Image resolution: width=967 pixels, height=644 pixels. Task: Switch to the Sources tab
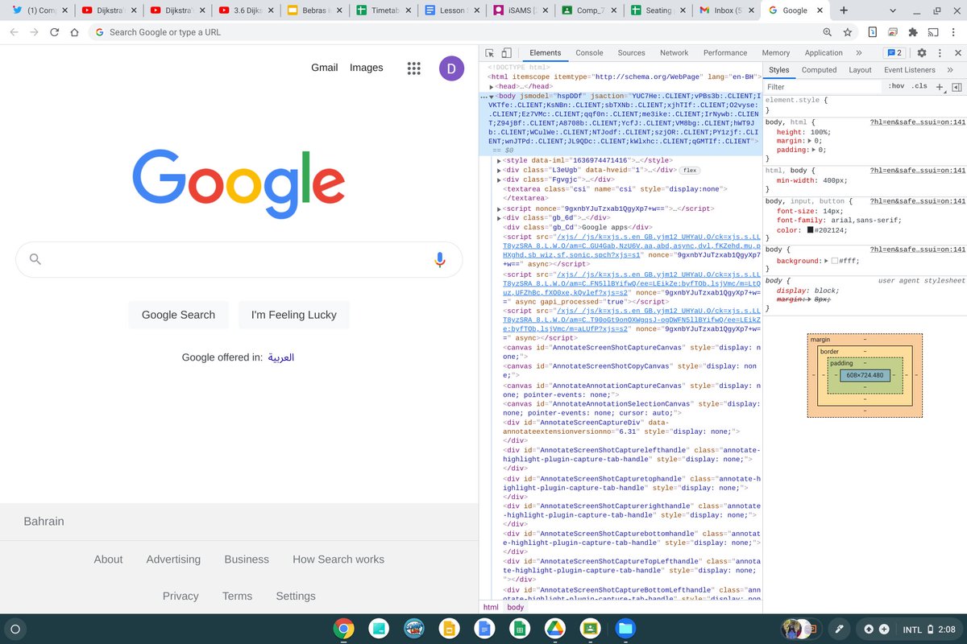pyautogui.click(x=631, y=53)
